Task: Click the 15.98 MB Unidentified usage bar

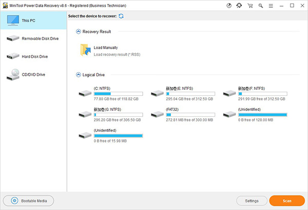Action: click(118, 136)
